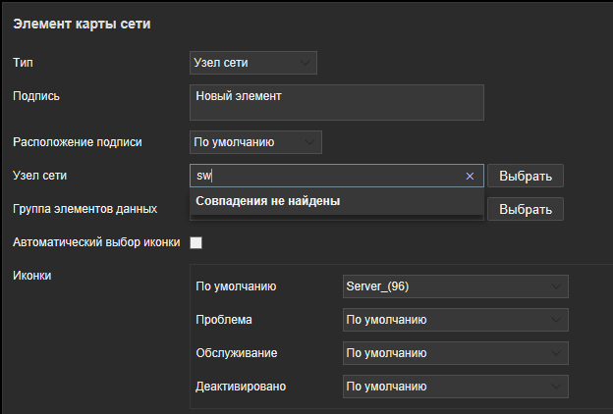Expand the Расположение подписи dropdown
This screenshot has width=613, height=414.
pos(255,142)
